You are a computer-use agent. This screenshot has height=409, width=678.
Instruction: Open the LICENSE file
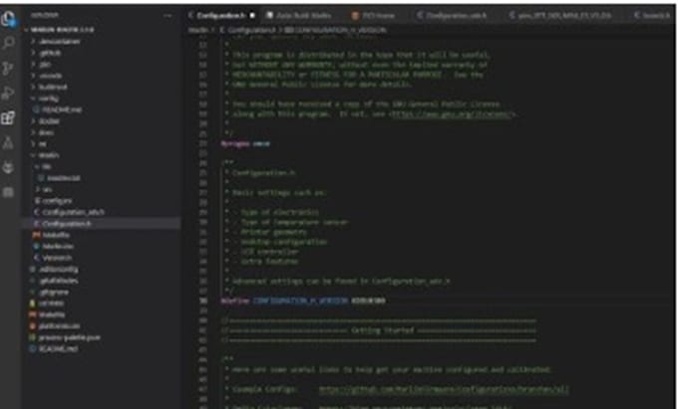(x=52, y=304)
